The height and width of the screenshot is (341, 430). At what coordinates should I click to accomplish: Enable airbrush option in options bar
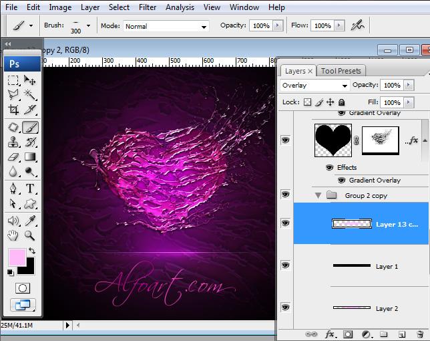358,25
